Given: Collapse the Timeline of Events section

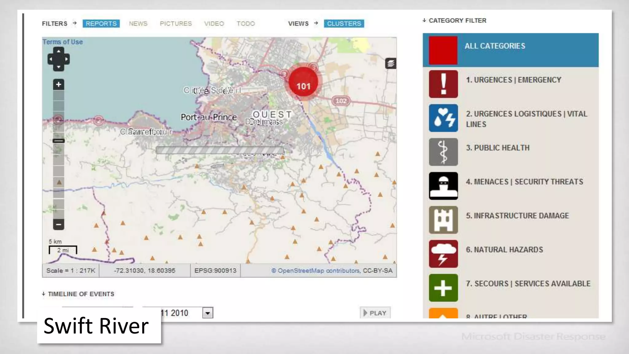Looking at the screenshot, I should (x=78, y=294).
